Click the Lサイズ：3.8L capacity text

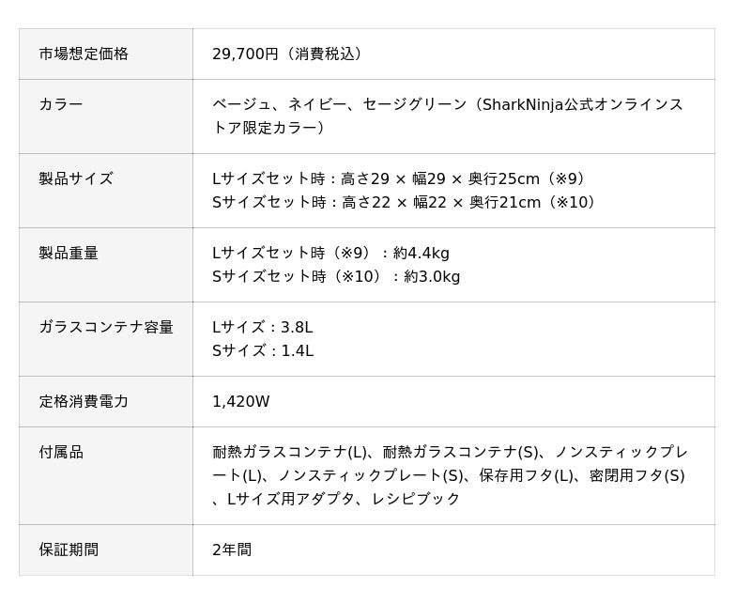click(263, 327)
